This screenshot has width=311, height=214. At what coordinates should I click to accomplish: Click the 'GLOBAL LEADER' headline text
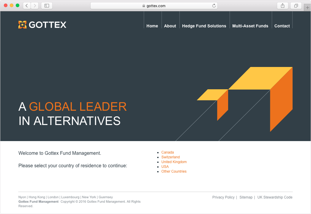pos(78,107)
